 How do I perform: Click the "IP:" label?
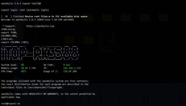(45, 68)
